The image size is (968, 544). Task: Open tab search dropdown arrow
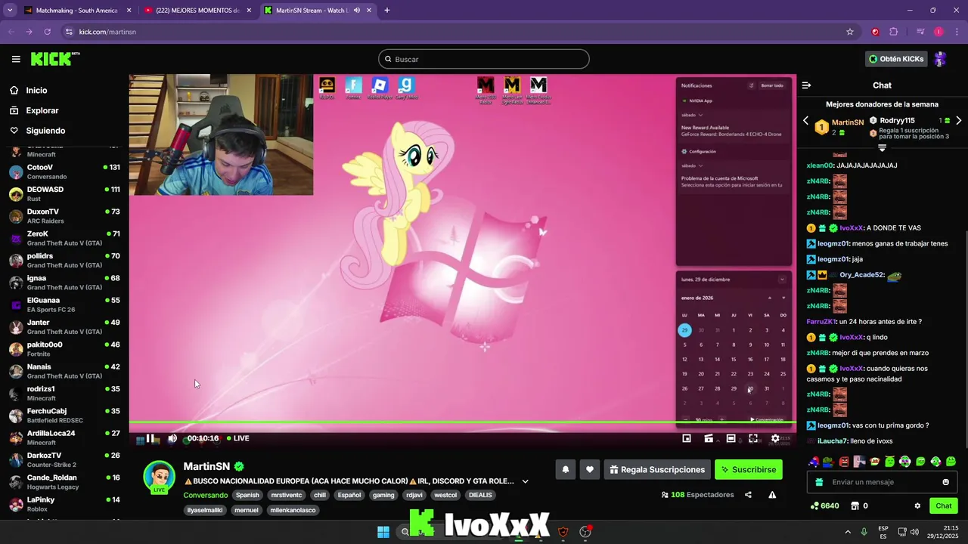click(10, 11)
